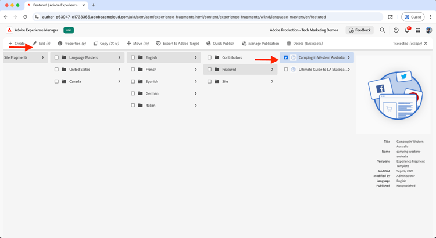Open Properties for selected fragment
Viewport: 436px width, 238px height.
point(72,44)
